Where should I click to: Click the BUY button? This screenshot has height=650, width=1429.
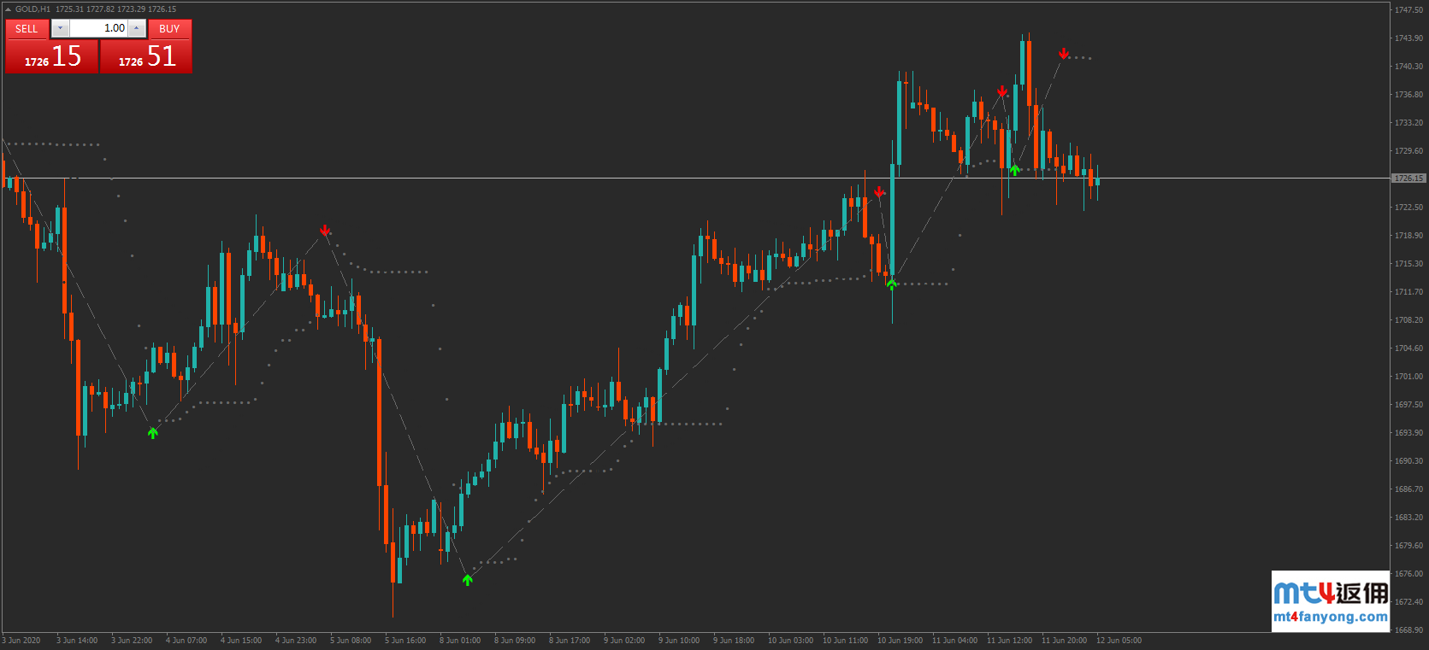point(169,28)
